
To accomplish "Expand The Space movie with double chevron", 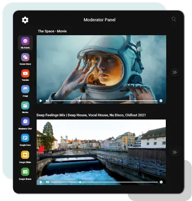I will click(x=175, y=72).
